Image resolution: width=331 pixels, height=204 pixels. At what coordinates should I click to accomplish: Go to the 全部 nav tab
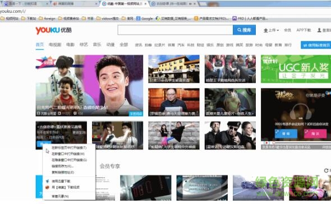tap(124, 45)
